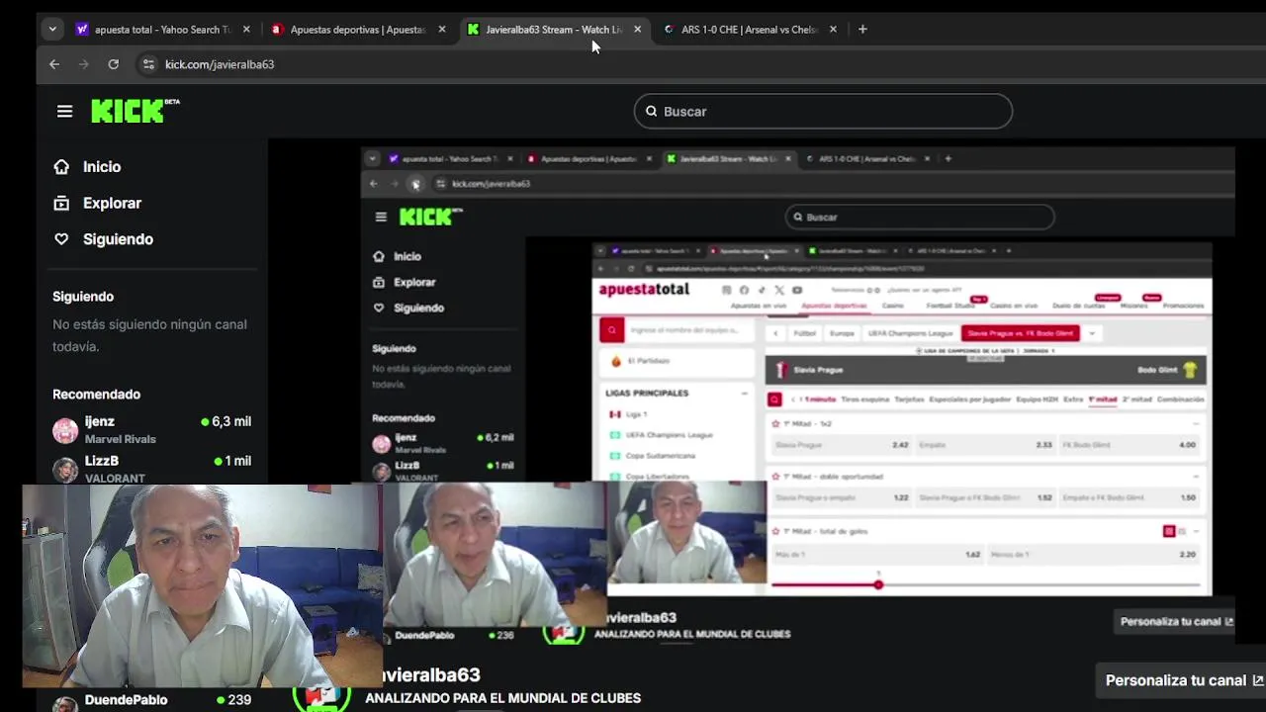Click large Personaliza tu canal button

(1185, 680)
